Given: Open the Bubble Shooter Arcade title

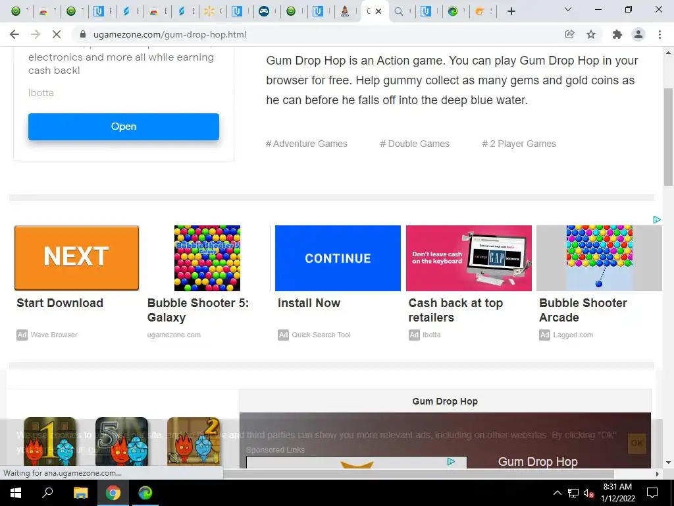Looking at the screenshot, I should [x=583, y=310].
